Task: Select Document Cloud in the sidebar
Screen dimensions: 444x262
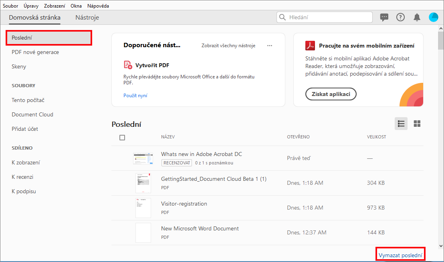Action: [32, 114]
